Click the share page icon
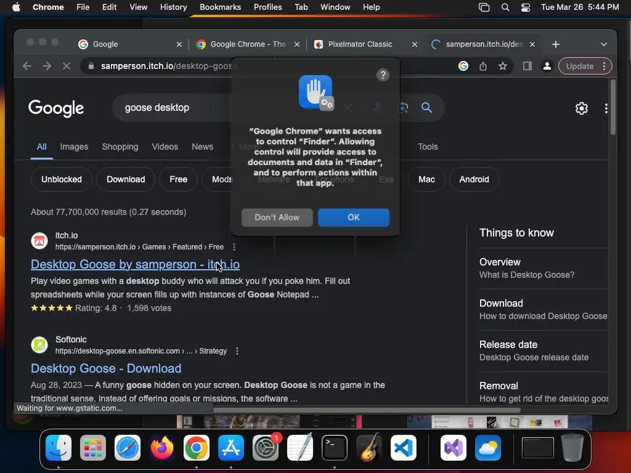 [483, 66]
